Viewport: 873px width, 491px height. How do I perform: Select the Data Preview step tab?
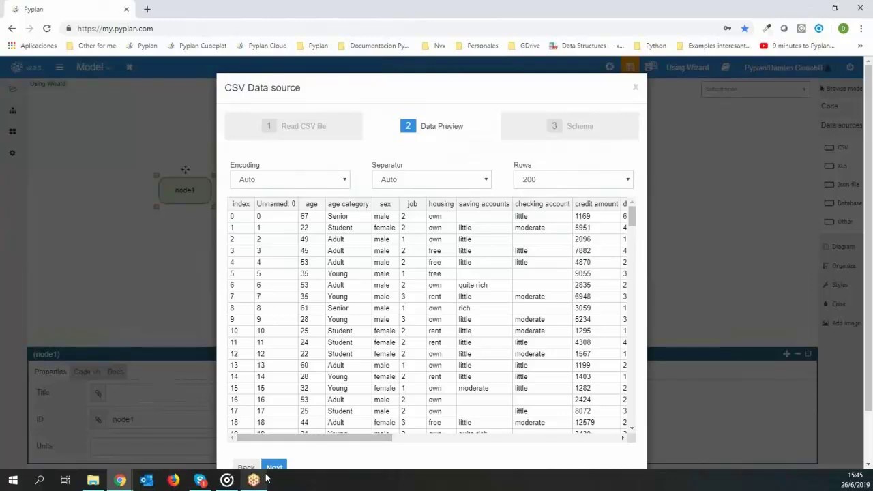click(432, 126)
